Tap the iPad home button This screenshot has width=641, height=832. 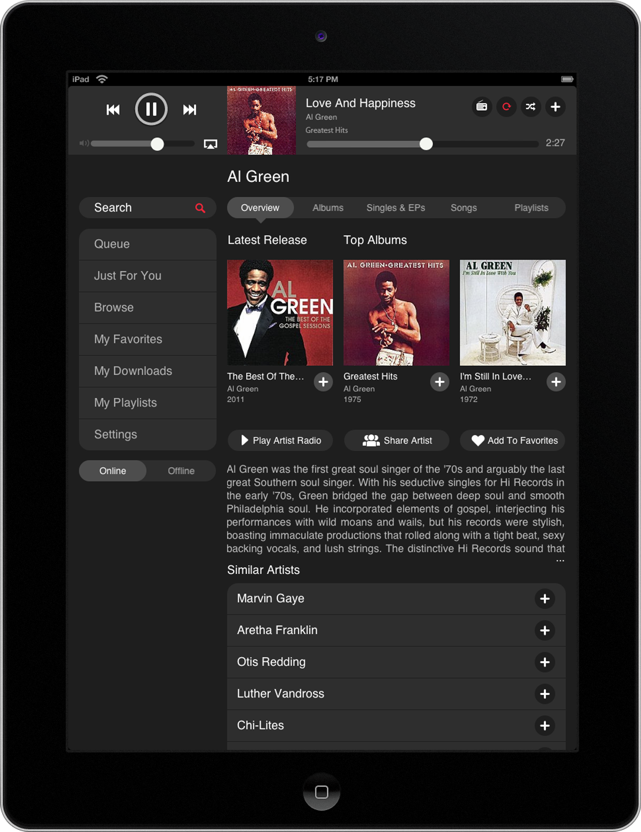click(321, 792)
